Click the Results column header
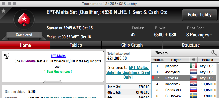Image resolution: width=219 pixels, height=98 pixels. 207,60
